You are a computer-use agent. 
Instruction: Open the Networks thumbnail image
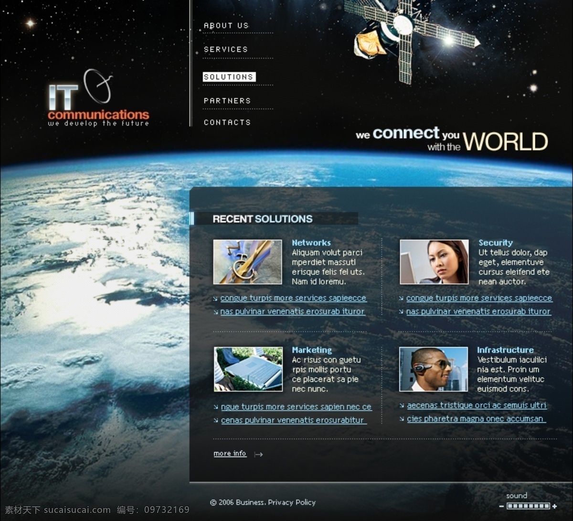tap(247, 262)
